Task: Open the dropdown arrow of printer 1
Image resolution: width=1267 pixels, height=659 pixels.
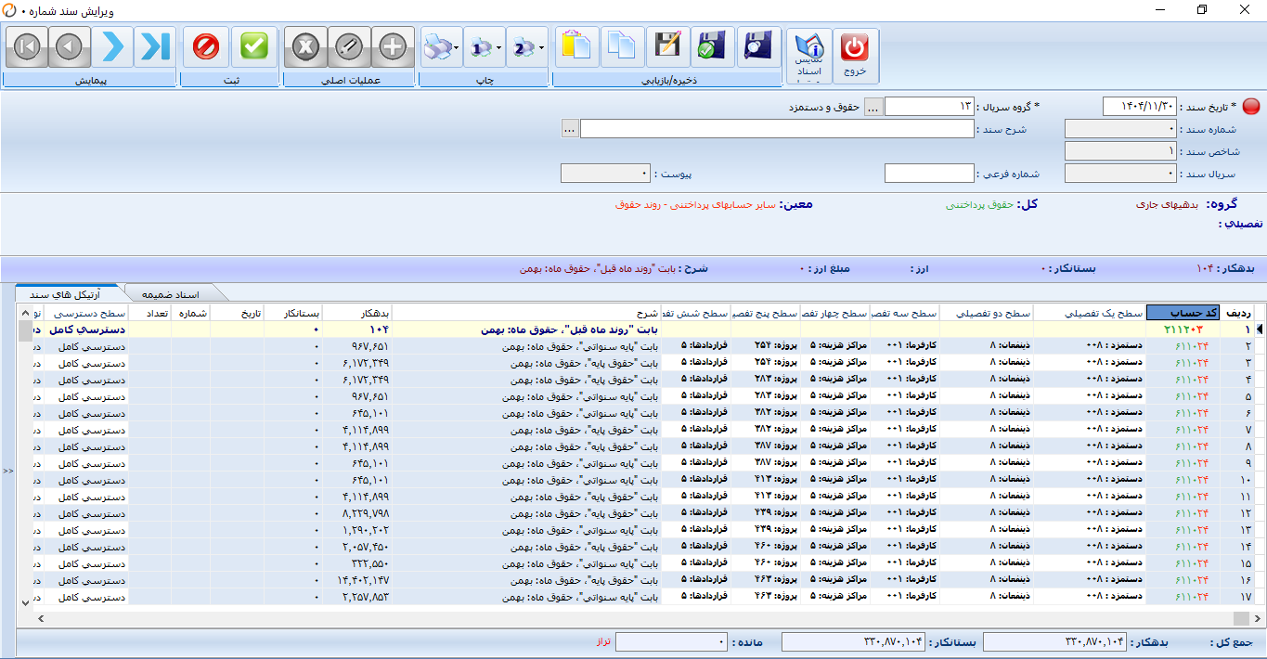Action: 499,47
